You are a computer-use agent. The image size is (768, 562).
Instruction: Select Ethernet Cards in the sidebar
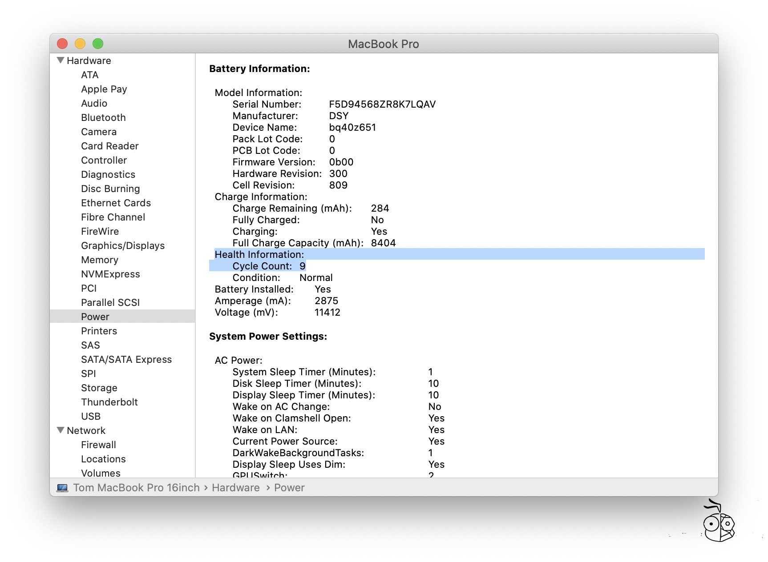[116, 203]
